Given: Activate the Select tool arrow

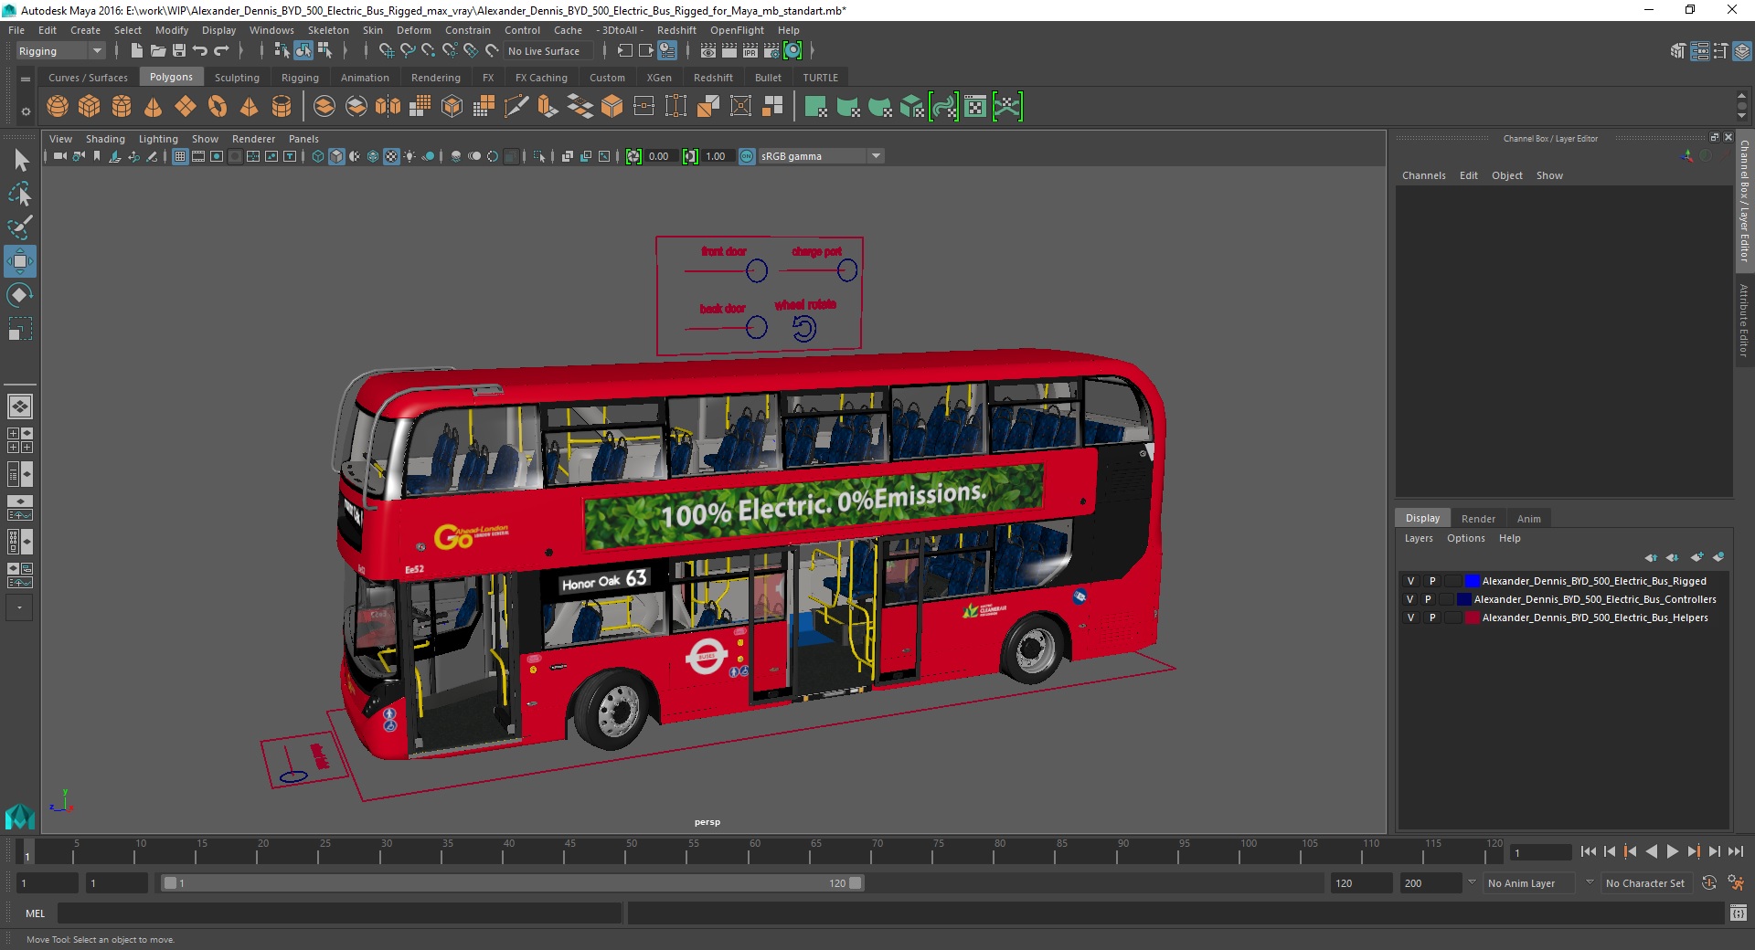Looking at the screenshot, I should click(20, 161).
